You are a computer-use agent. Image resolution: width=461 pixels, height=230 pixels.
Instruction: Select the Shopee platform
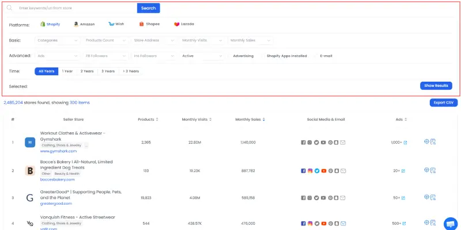click(x=149, y=24)
